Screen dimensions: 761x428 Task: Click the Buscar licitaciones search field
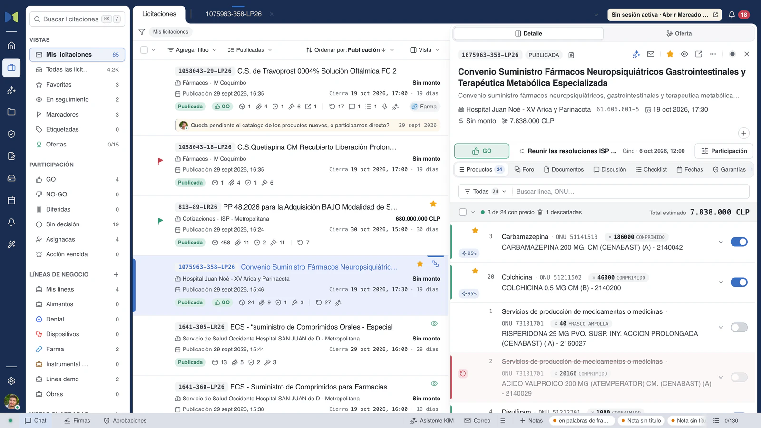[x=78, y=19]
